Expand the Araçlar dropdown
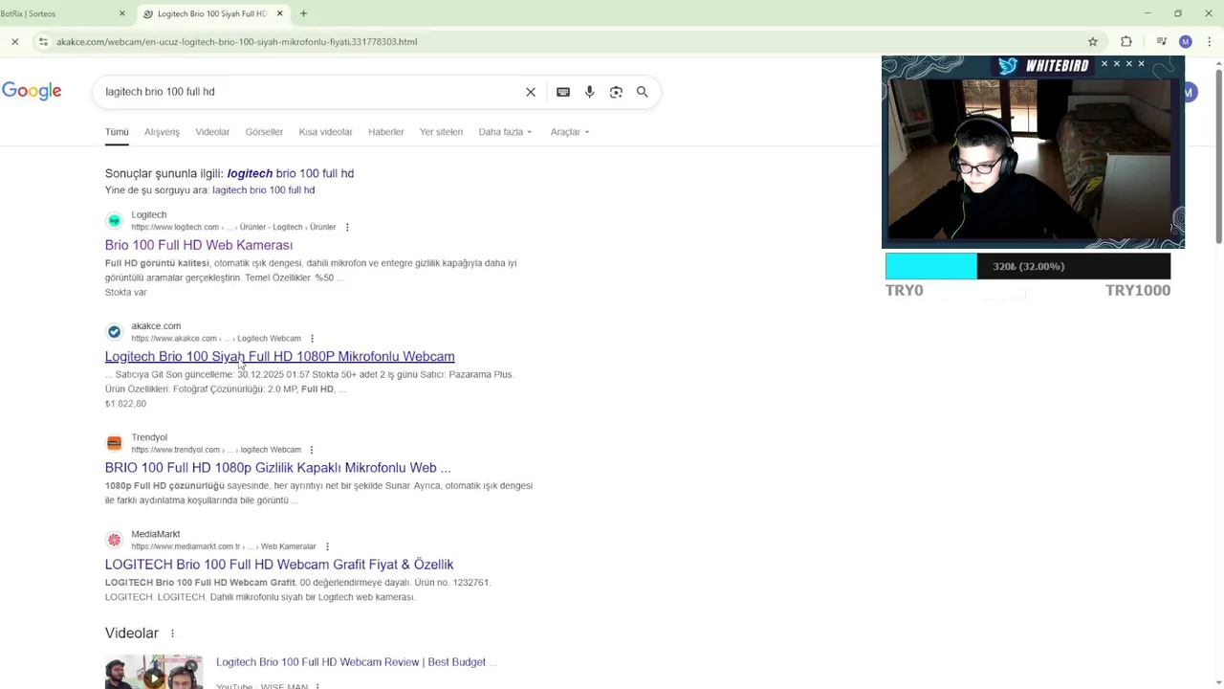The width and height of the screenshot is (1224, 689). coord(570,132)
